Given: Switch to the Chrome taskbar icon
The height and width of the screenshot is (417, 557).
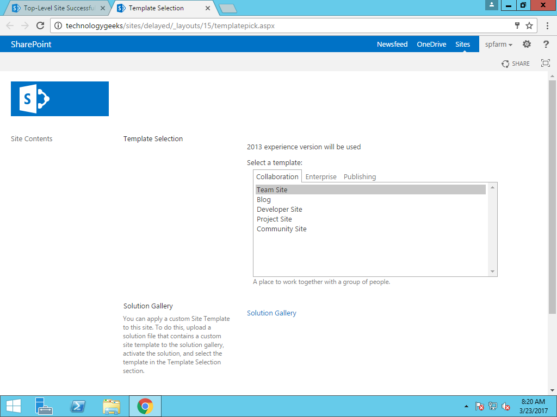Looking at the screenshot, I should [145, 406].
